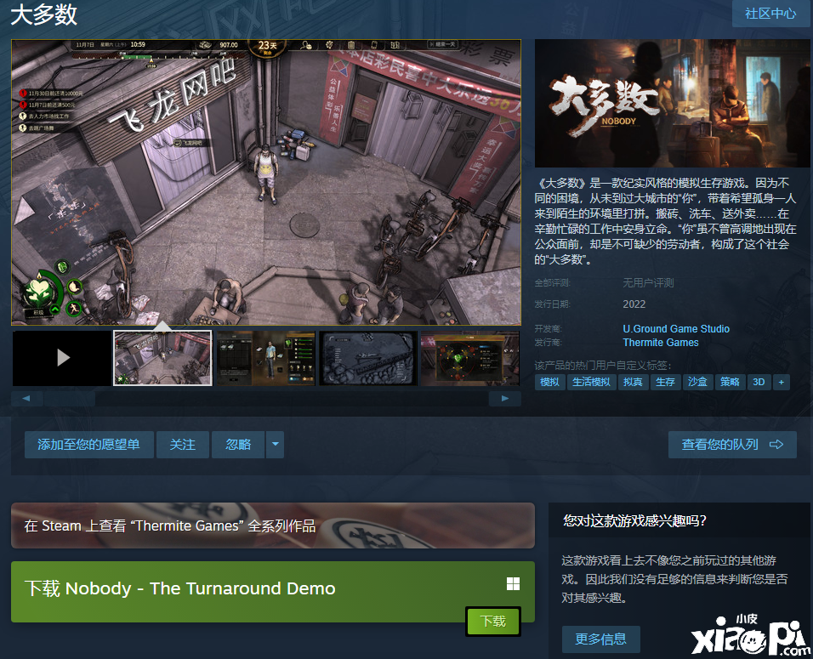The width and height of the screenshot is (813, 659).
Task: Click the right arrow of thumbnail strip
Action: coord(505,399)
